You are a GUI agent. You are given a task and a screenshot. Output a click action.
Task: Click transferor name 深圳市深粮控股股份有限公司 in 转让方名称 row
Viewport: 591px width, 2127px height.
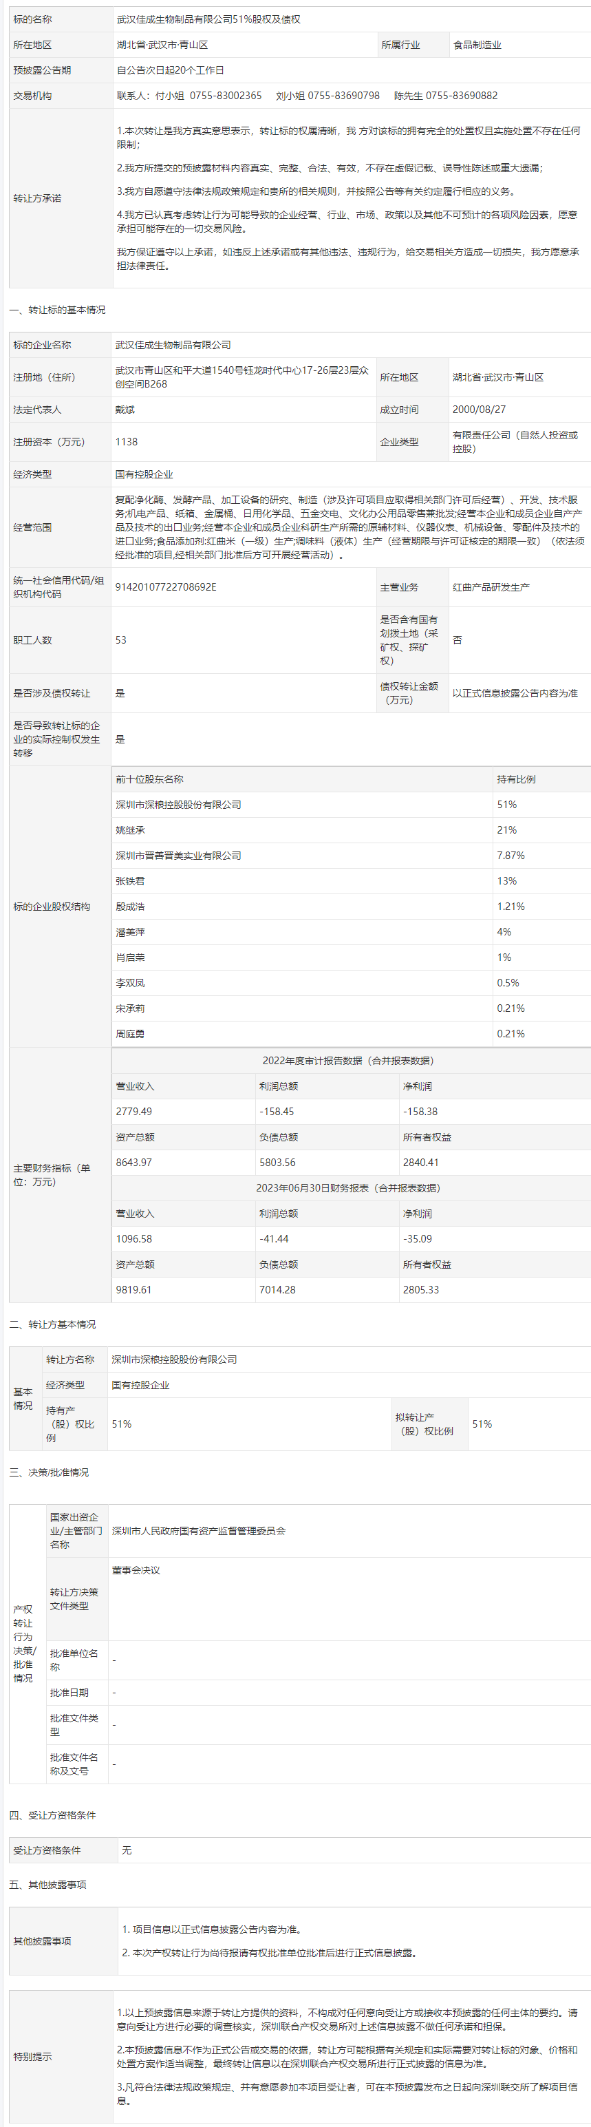174,1360
